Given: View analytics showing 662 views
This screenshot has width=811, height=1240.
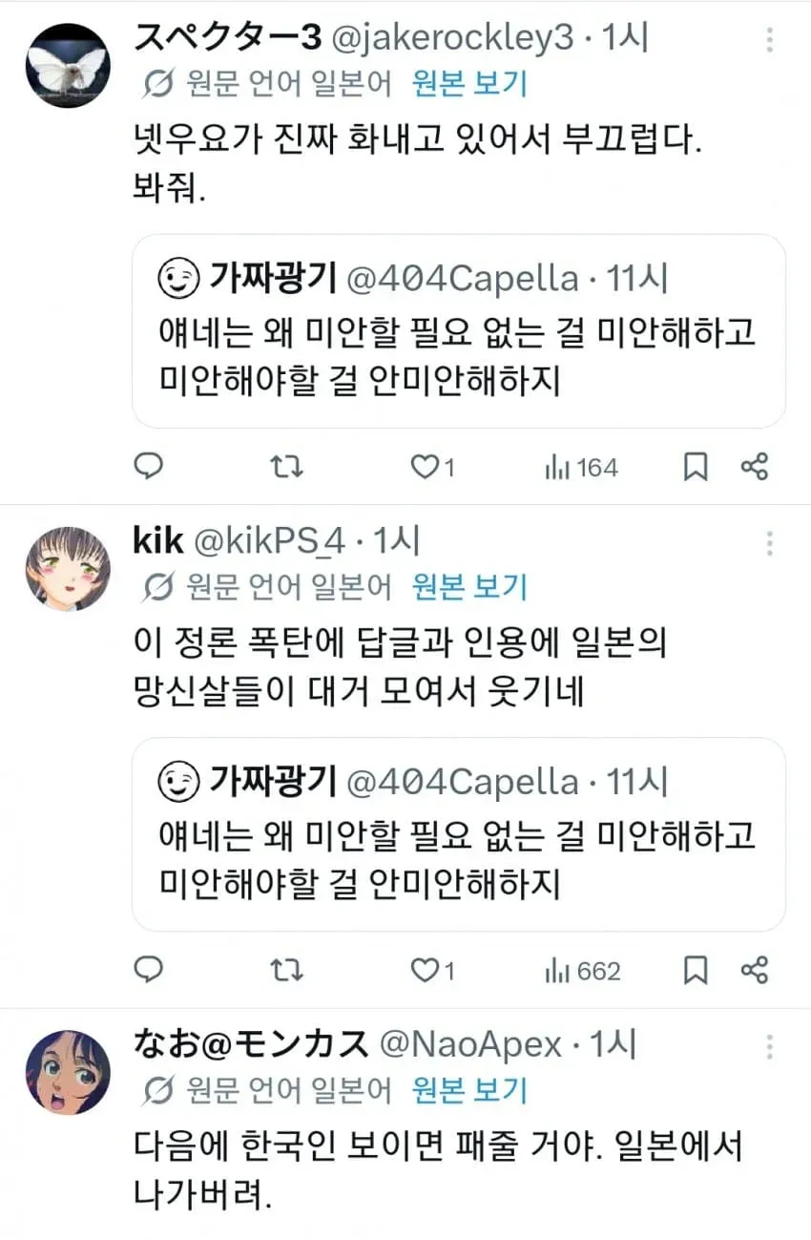Looking at the screenshot, I should pos(582,971).
